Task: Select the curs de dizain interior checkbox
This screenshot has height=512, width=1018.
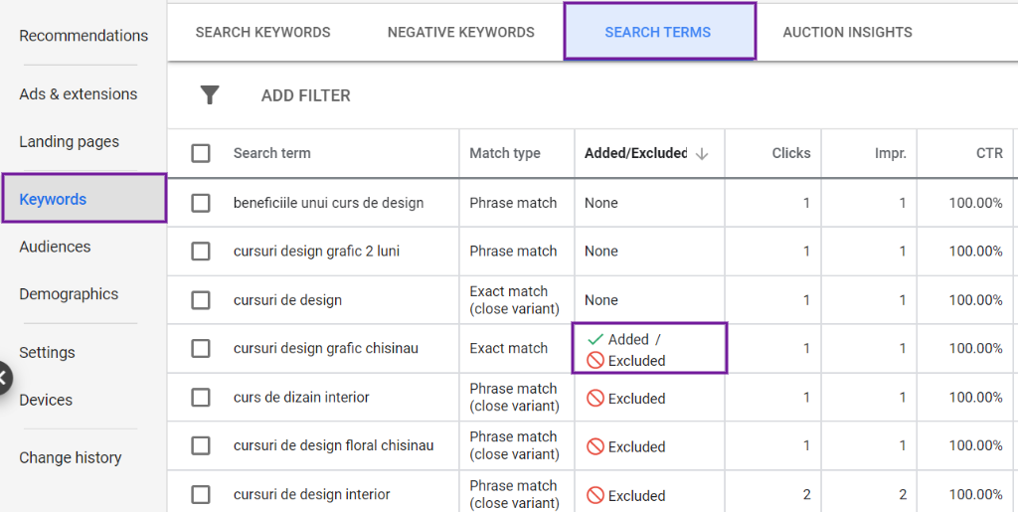Action: point(201,397)
